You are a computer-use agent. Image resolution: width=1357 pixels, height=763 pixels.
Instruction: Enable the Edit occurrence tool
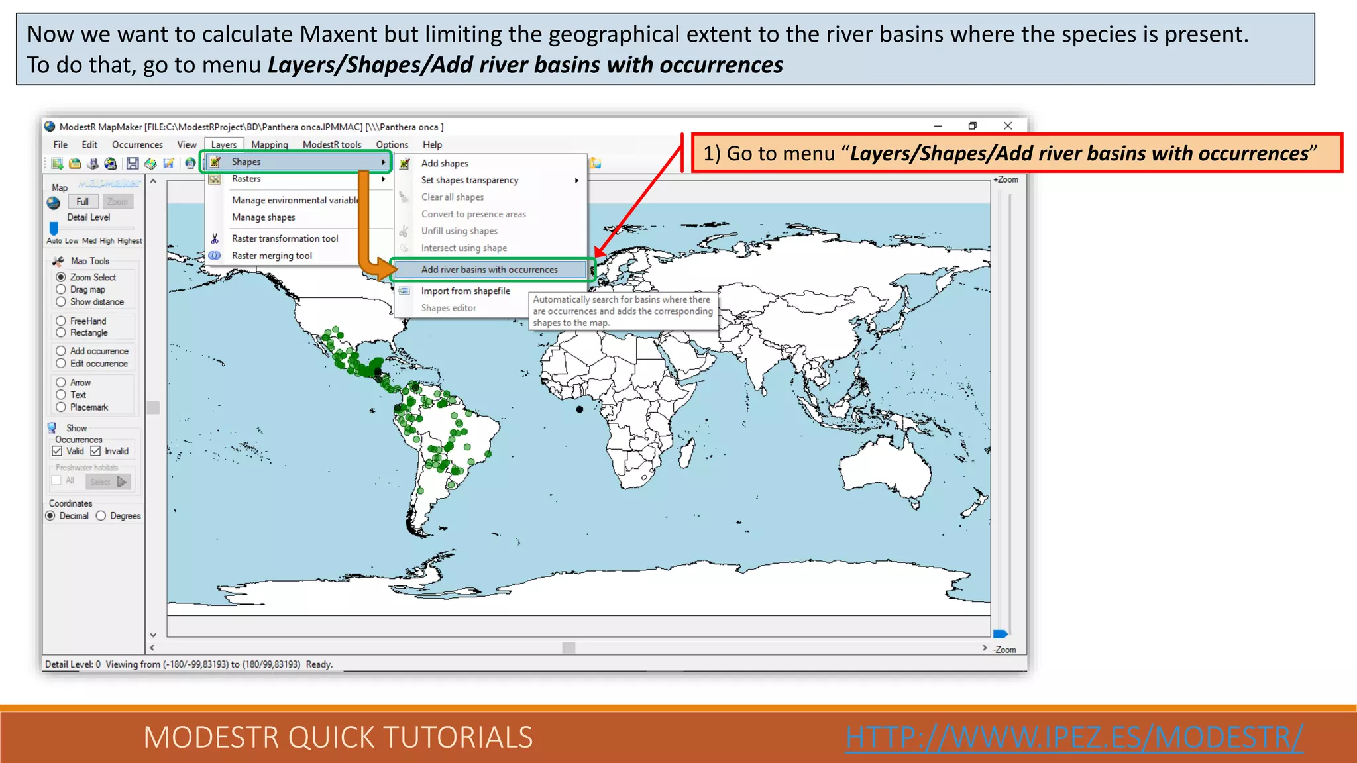pos(61,363)
